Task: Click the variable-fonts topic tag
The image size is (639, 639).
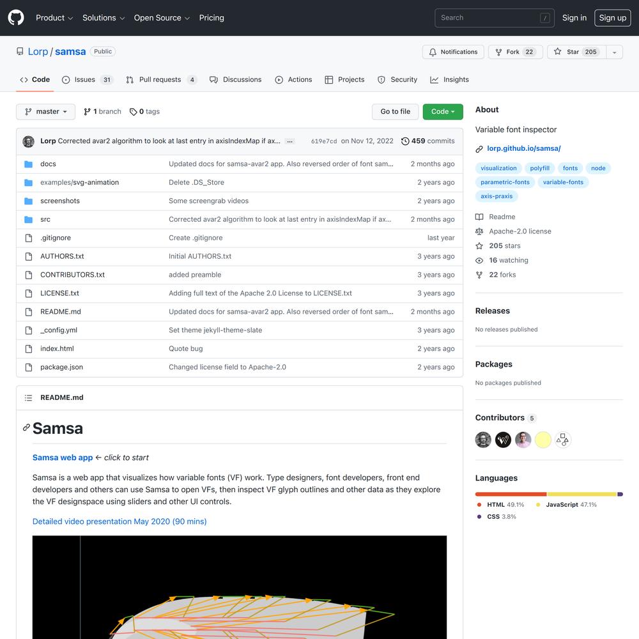Action: tap(563, 182)
